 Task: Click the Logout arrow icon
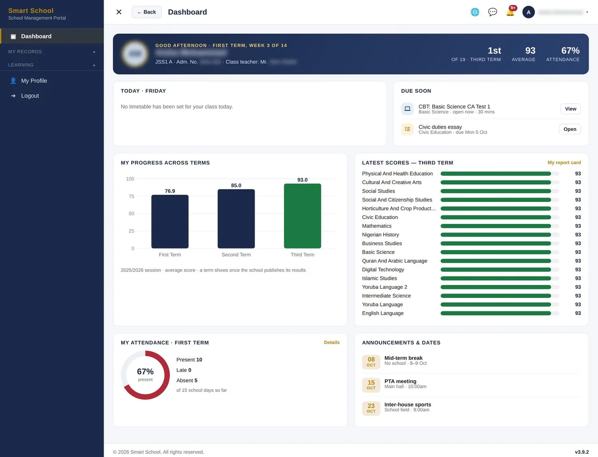(x=13, y=96)
